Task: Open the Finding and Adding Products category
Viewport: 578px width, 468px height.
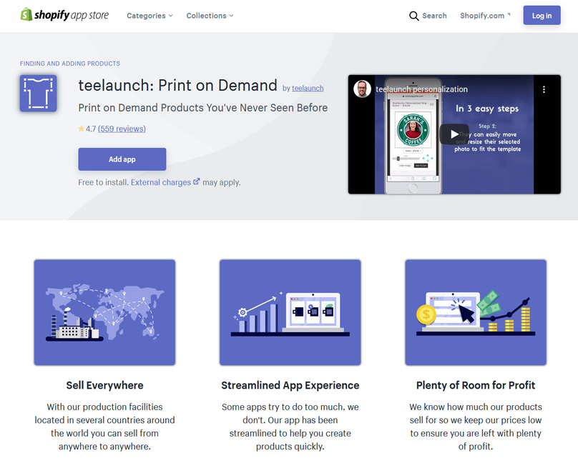Action: click(70, 64)
